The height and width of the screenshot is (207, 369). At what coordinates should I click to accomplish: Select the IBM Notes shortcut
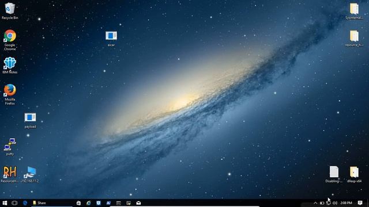coord(10,66)
